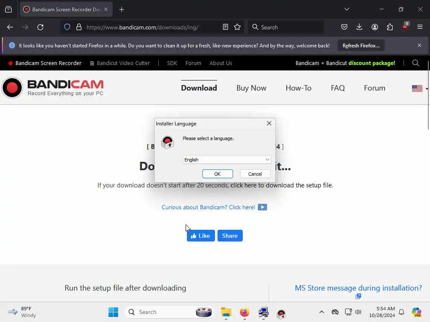430x322 pixels.
Task: Select the FAQ navigation item
Action: point(338,88)
